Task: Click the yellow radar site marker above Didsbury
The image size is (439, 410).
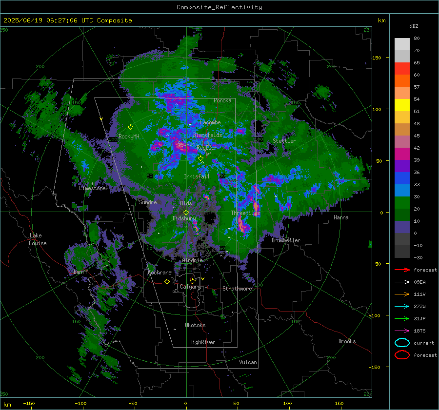Action: click(x=186, y=213)
